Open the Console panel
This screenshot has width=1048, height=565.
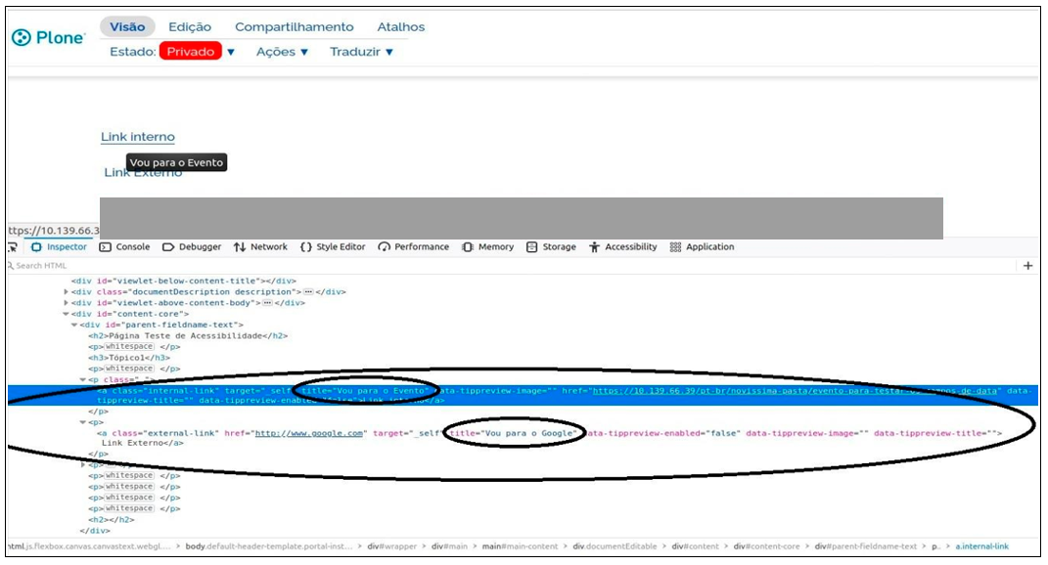pyautogui.click(x=125, y=247)
